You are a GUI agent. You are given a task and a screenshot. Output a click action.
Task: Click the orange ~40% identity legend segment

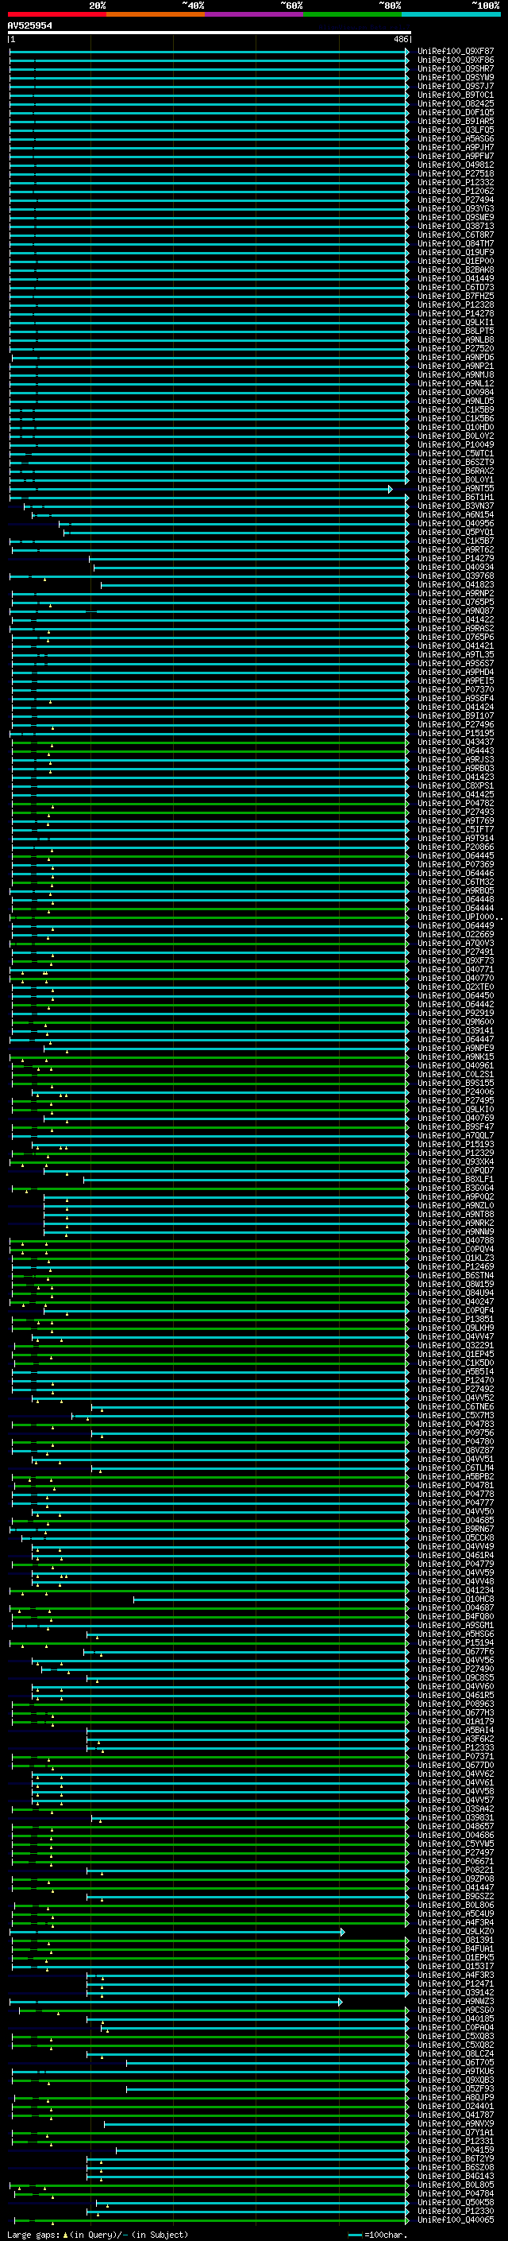(156, 14)
